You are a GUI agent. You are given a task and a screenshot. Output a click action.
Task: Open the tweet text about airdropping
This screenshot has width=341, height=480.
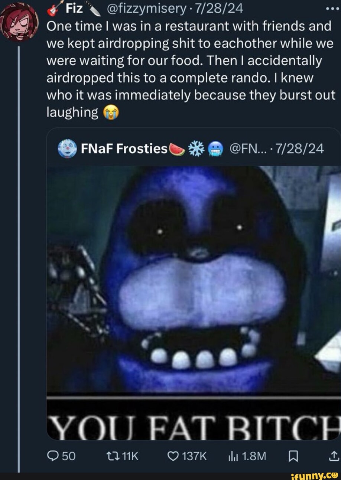click(191, 69)
